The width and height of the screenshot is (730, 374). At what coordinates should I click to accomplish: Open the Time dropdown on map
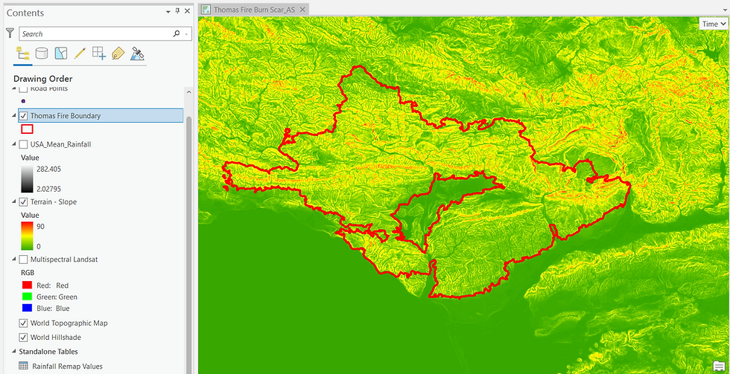point(714,24)
